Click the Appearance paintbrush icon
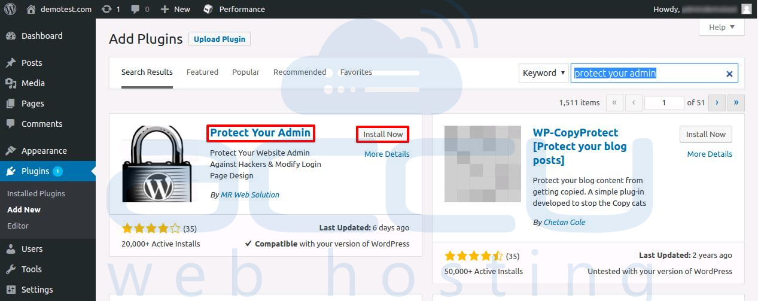 tap(11, 151)
